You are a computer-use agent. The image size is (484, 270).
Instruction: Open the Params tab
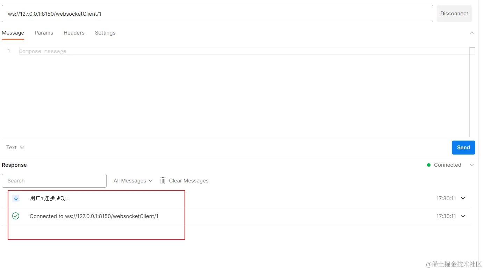pos(44,33)
